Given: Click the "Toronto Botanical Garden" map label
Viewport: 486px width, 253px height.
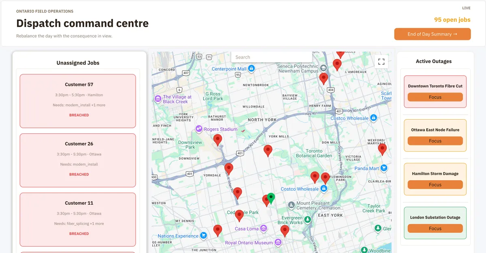Looking at the screenshot, I should click(314, 153).
